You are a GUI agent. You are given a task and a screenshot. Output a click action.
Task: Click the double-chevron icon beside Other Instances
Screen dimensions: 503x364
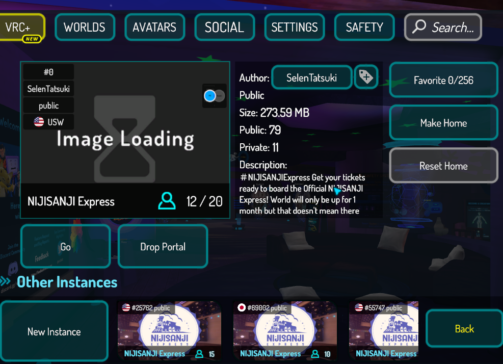(6, 281)
